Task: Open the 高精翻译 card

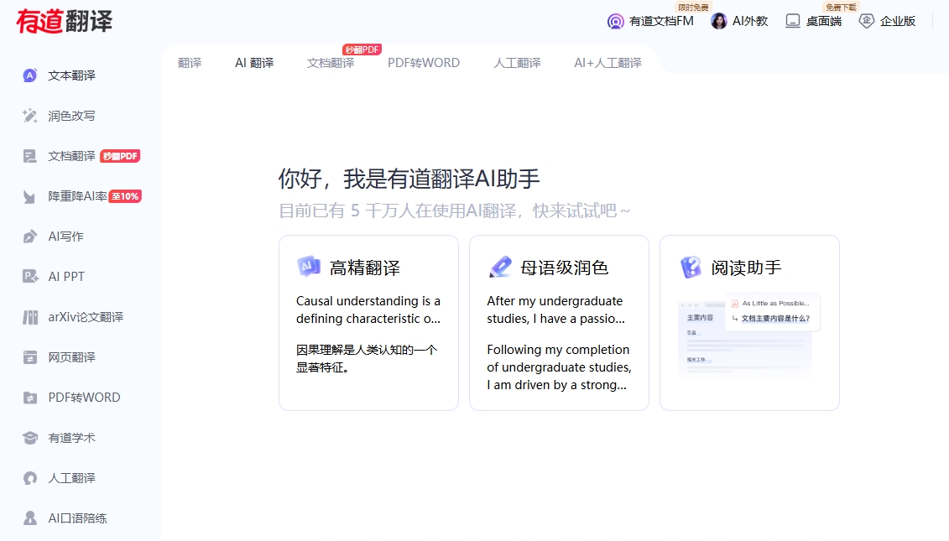Action: (368, 323)
